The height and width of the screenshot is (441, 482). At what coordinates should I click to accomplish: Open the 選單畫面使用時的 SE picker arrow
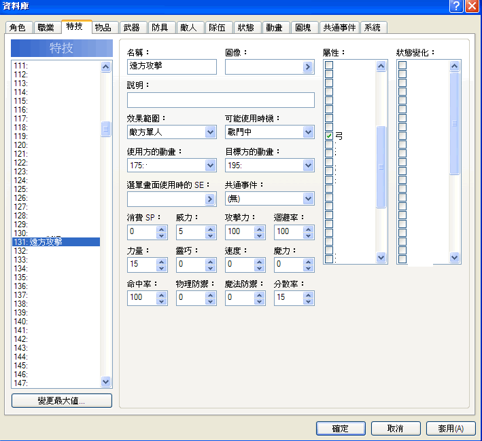(209, 199)
